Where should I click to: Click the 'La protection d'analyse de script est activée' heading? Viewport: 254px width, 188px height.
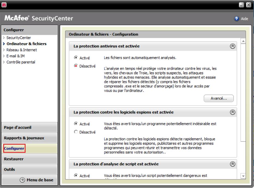(116, 164)
